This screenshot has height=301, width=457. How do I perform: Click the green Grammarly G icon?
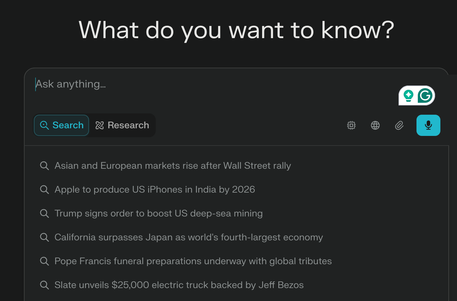[425, 96]
